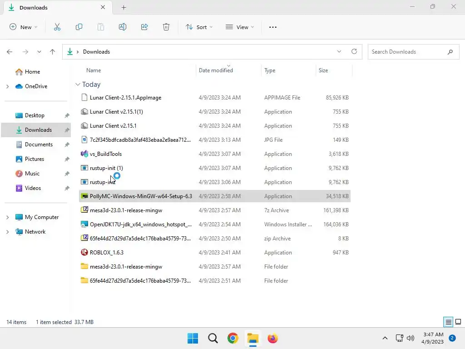Select Lunar Client v2.15.1(1) file
The height and width of the screenshot is (349, 465).
[x=215, y=112]
